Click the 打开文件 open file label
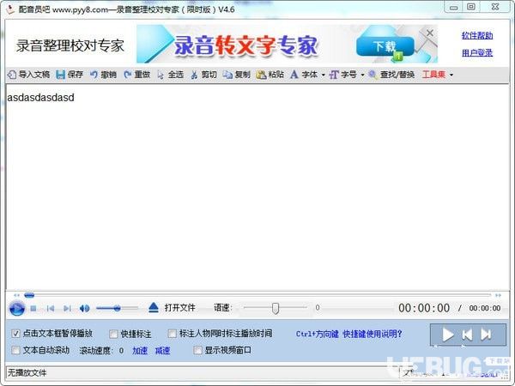Image resolution: width=515 pixels, height=386 pixels. tap(179, 308)
